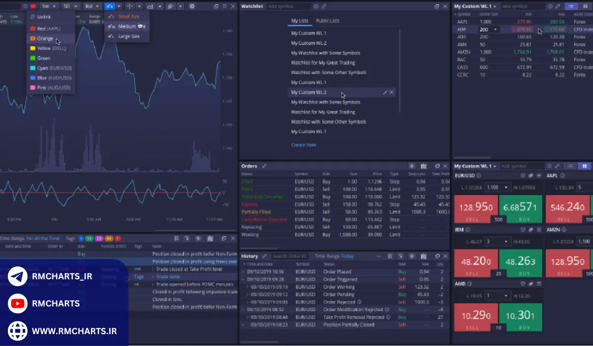Delete highlighted My Custom WL 2 with X icon

pyautogui.click(x=392, y=92)
